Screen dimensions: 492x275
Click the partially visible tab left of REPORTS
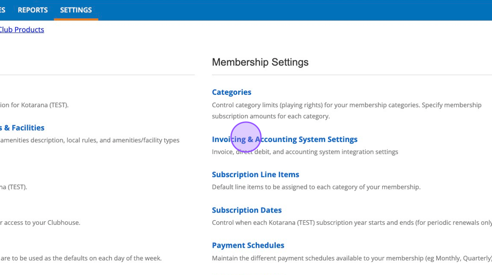point(3,10)
